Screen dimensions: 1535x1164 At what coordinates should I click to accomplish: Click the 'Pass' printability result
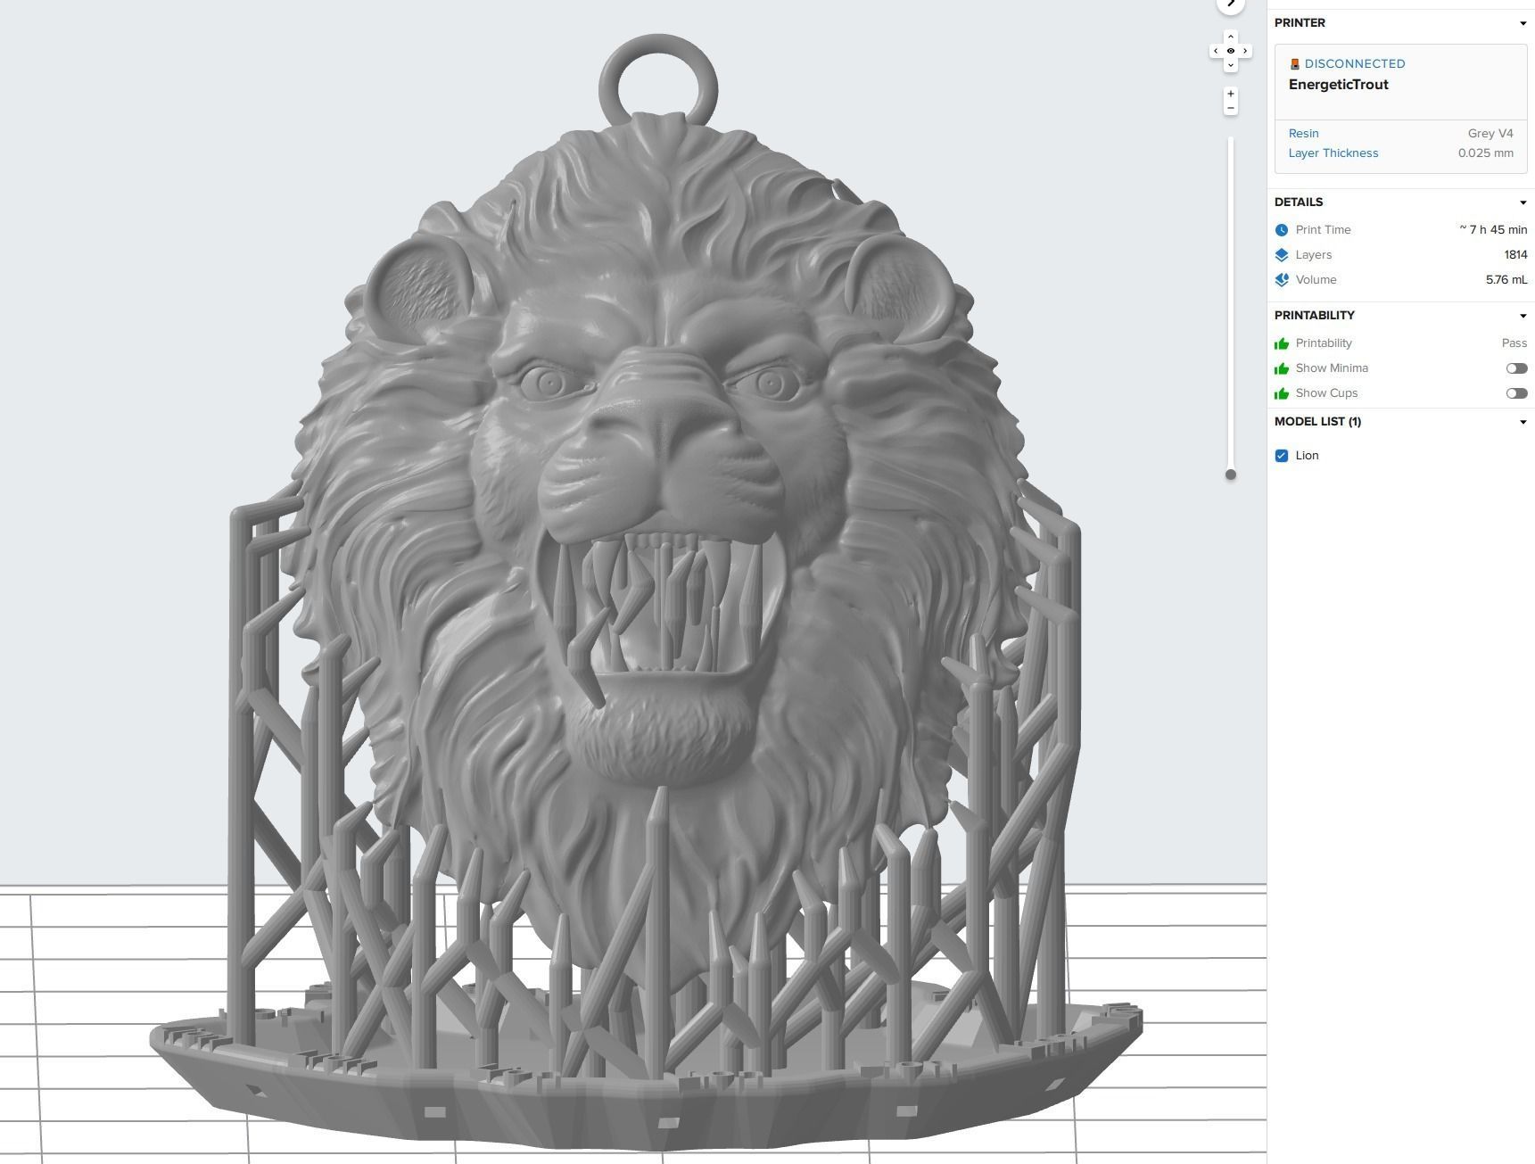[x=1514, y=343]
